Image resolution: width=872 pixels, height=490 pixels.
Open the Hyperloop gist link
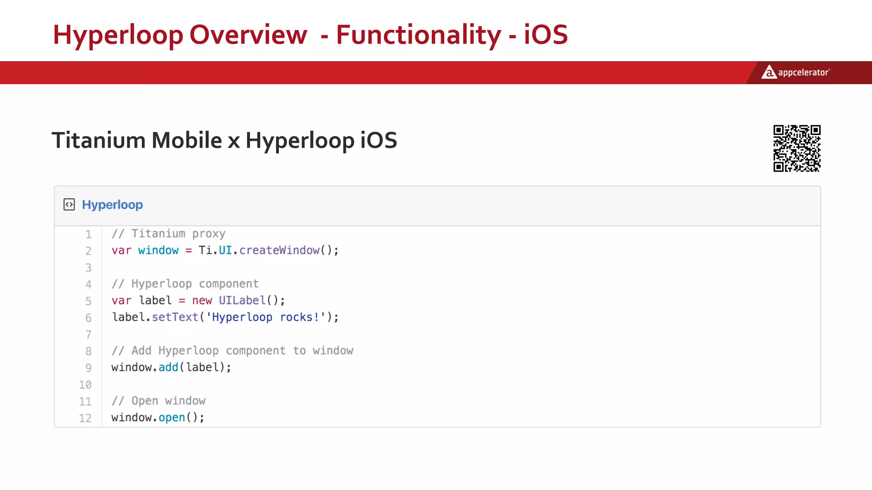click(x=112, y=205)
